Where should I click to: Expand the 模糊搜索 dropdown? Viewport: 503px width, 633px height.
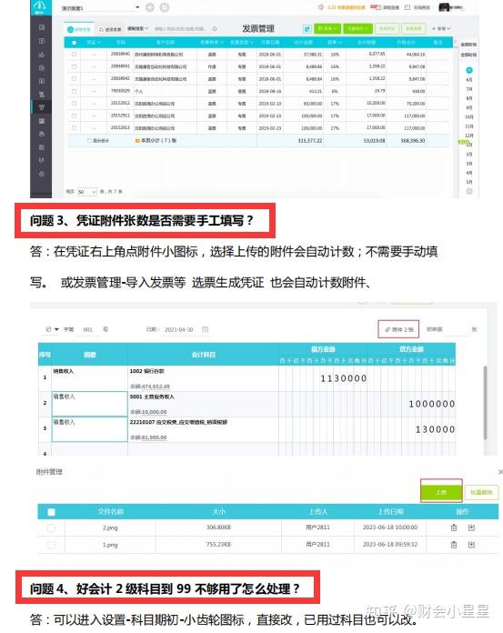[x=137, y=29]
